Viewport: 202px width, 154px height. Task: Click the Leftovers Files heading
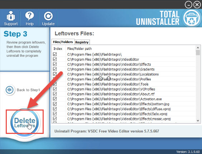pyautogui.click(x=74, y=33)
